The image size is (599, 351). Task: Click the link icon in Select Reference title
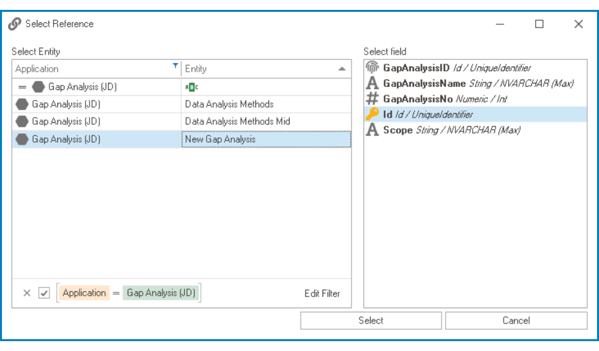[14, 24]
